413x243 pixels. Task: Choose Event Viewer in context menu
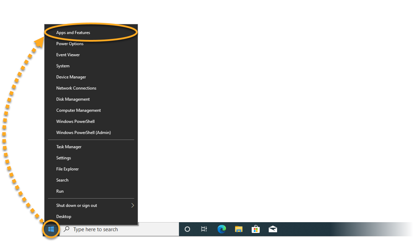pyautogui.click(x=68, y=55)
